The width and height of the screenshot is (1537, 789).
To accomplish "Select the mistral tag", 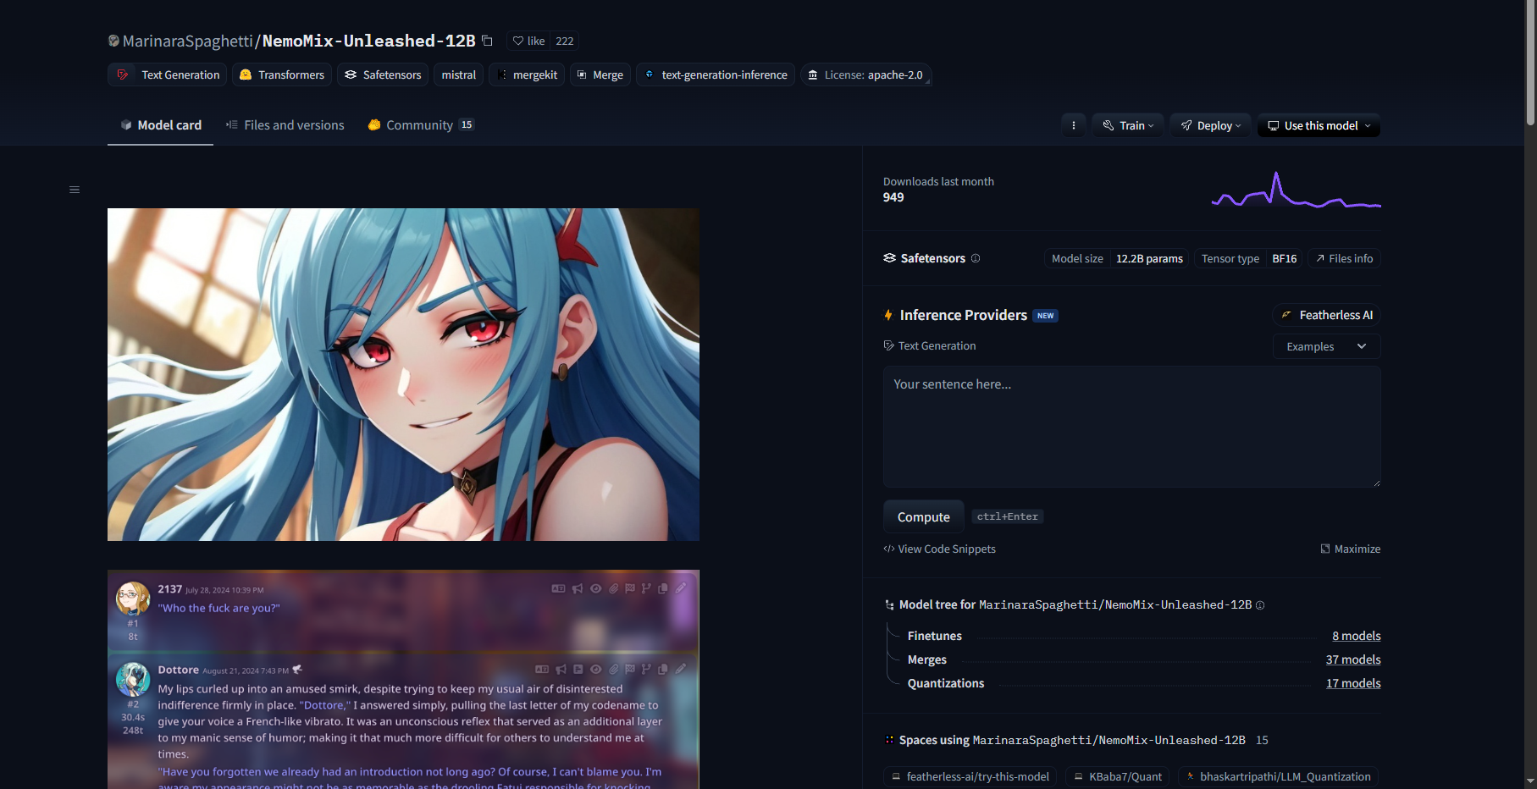I will click(x=459, y=74).
